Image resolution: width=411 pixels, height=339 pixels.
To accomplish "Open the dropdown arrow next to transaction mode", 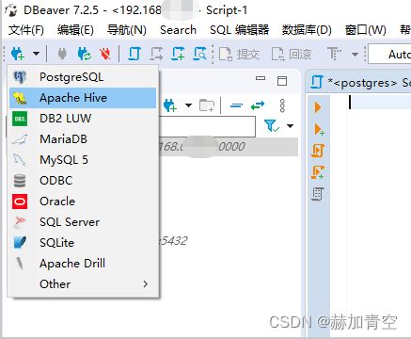I will coord(355,55).
